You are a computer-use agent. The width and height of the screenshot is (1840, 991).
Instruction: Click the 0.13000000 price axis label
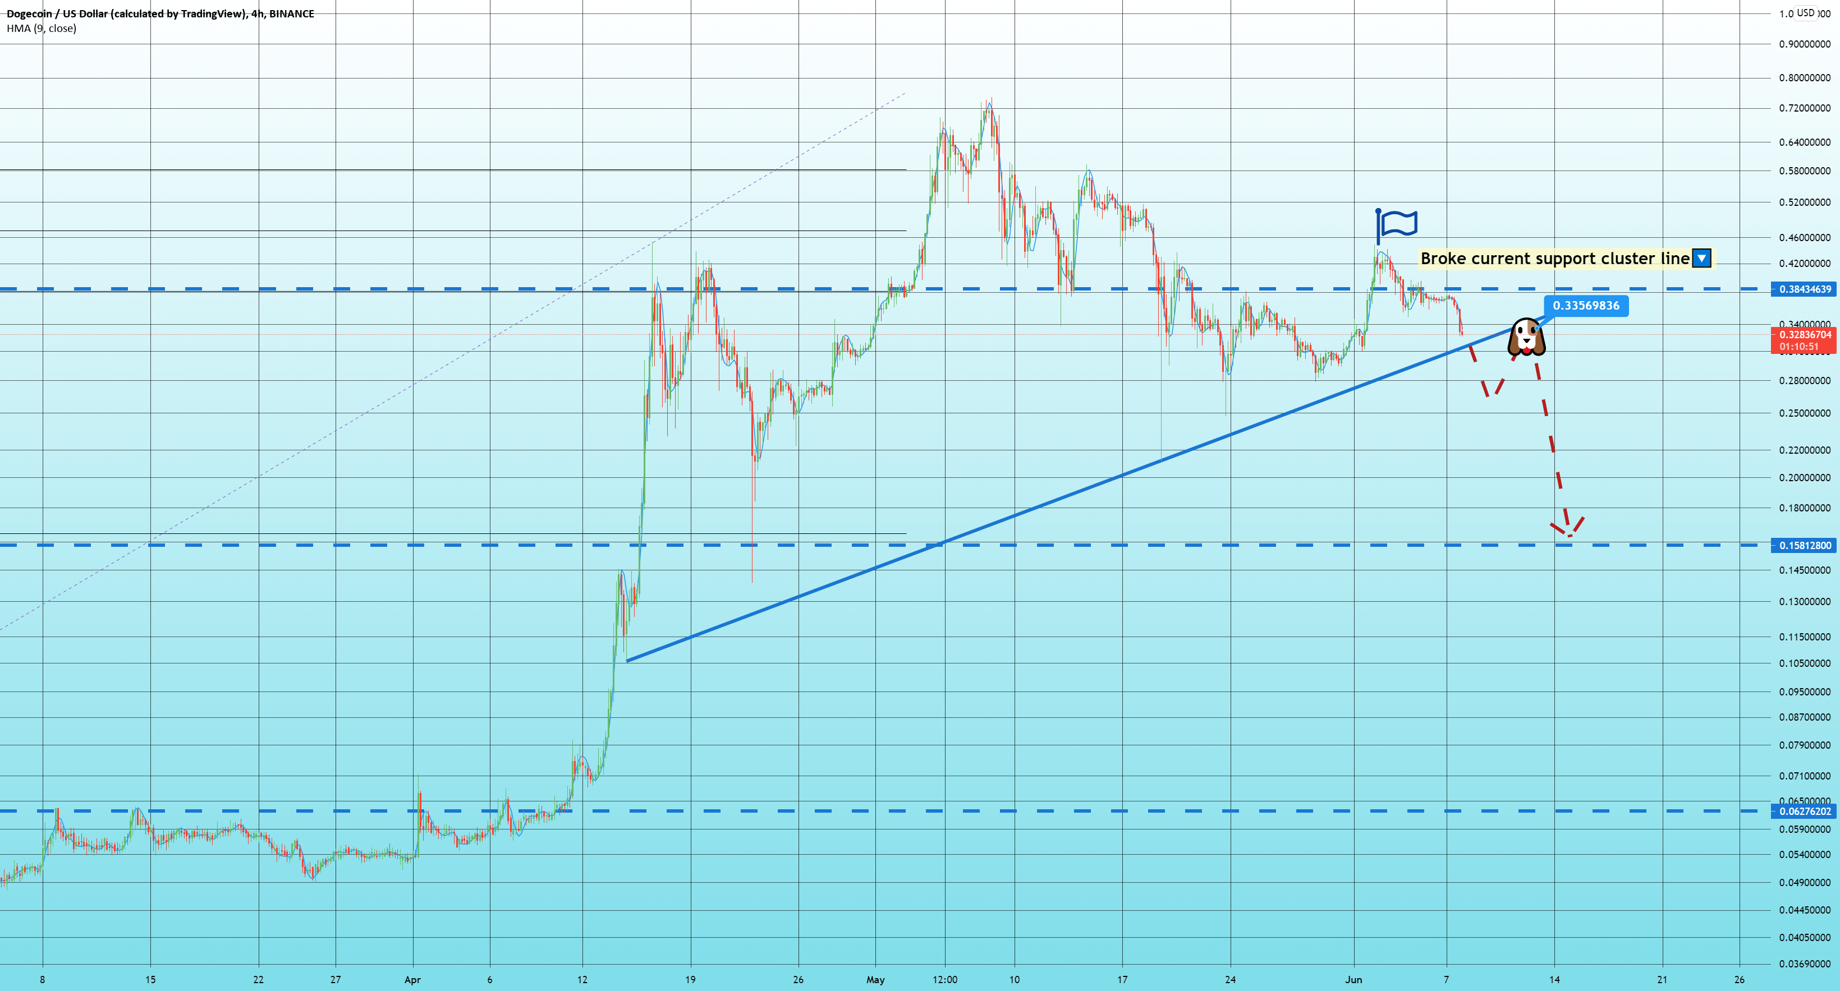1804,602
